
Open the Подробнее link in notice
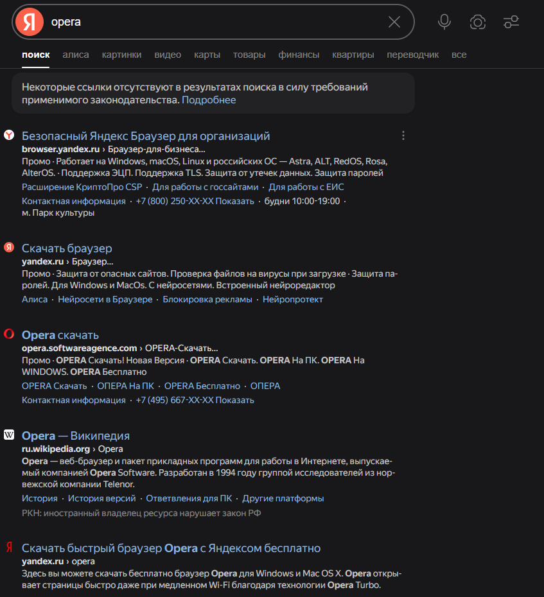pos(209,100)
